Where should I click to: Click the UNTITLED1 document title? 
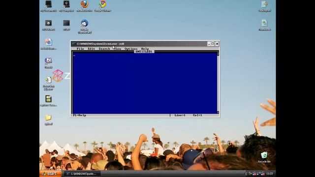[144, 52]
